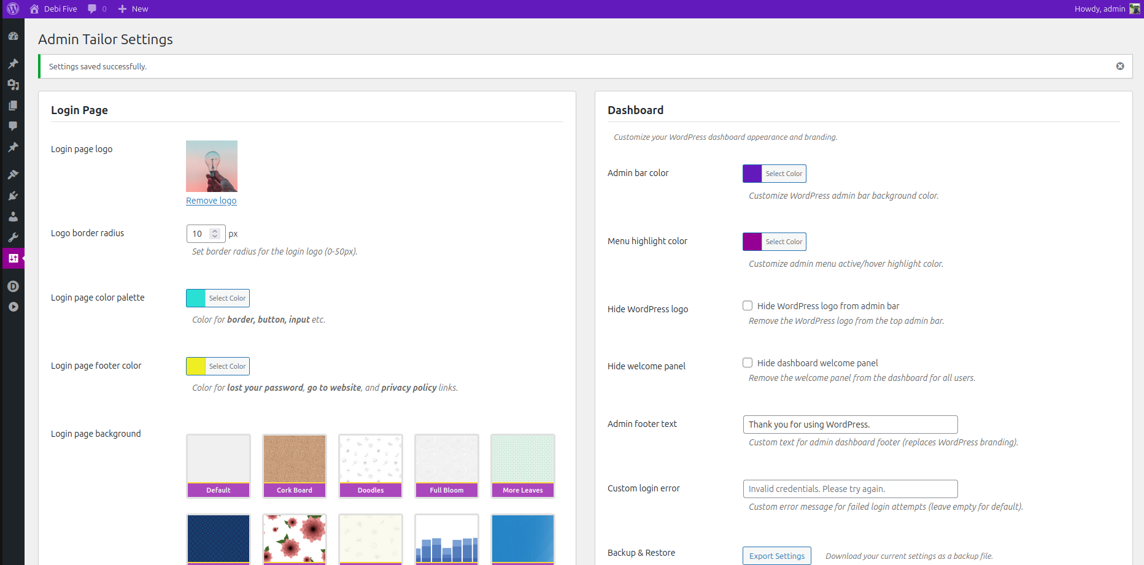The image size is (1144, 565).
Task: Choose the blue city skyline background
Action: 447,539
